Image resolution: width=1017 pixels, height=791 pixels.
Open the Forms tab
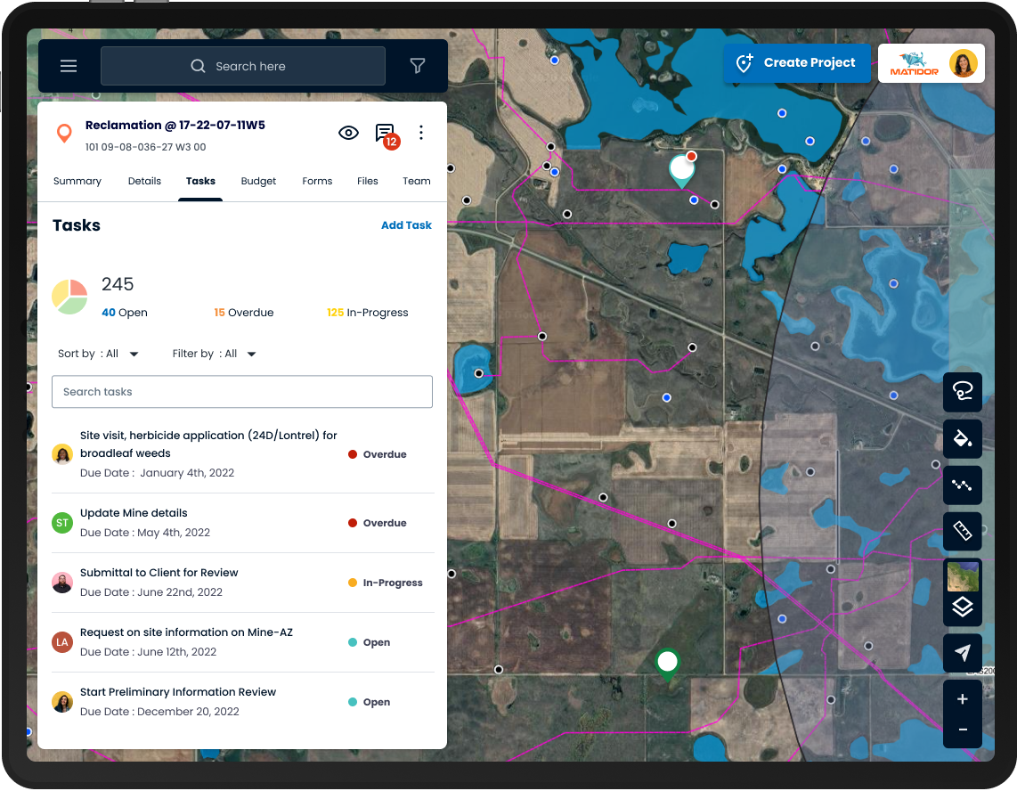tap(317, 181)
